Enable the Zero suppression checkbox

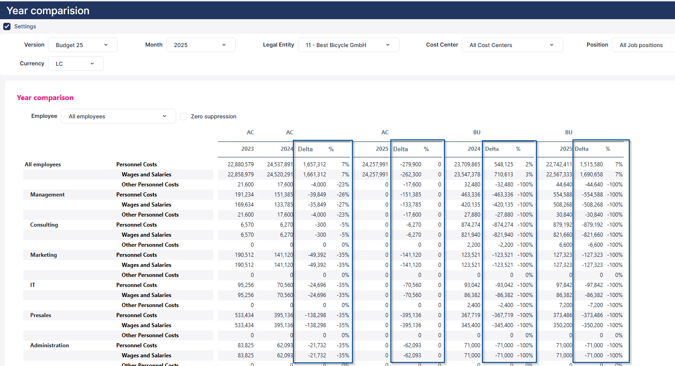[x=184, y=117]
